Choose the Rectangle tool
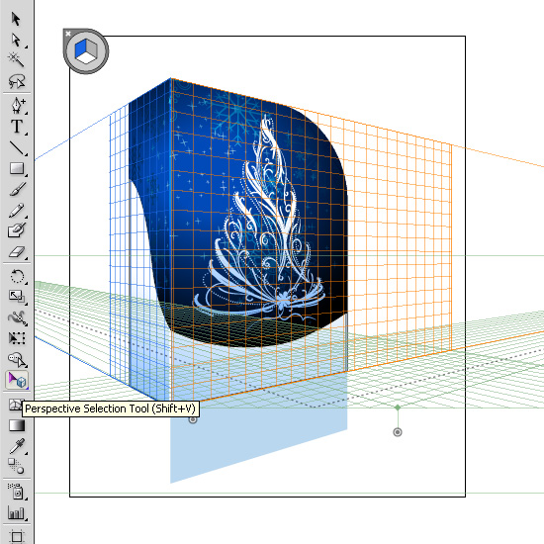This screenshot has width=544, height=544. [x=16, y=168]
